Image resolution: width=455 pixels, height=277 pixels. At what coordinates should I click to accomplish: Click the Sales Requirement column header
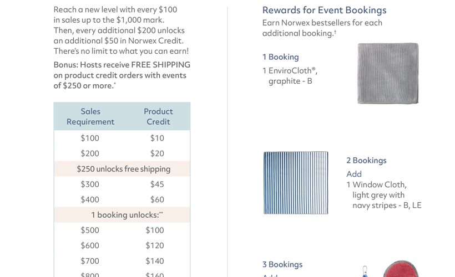click(x=90, y=116)
